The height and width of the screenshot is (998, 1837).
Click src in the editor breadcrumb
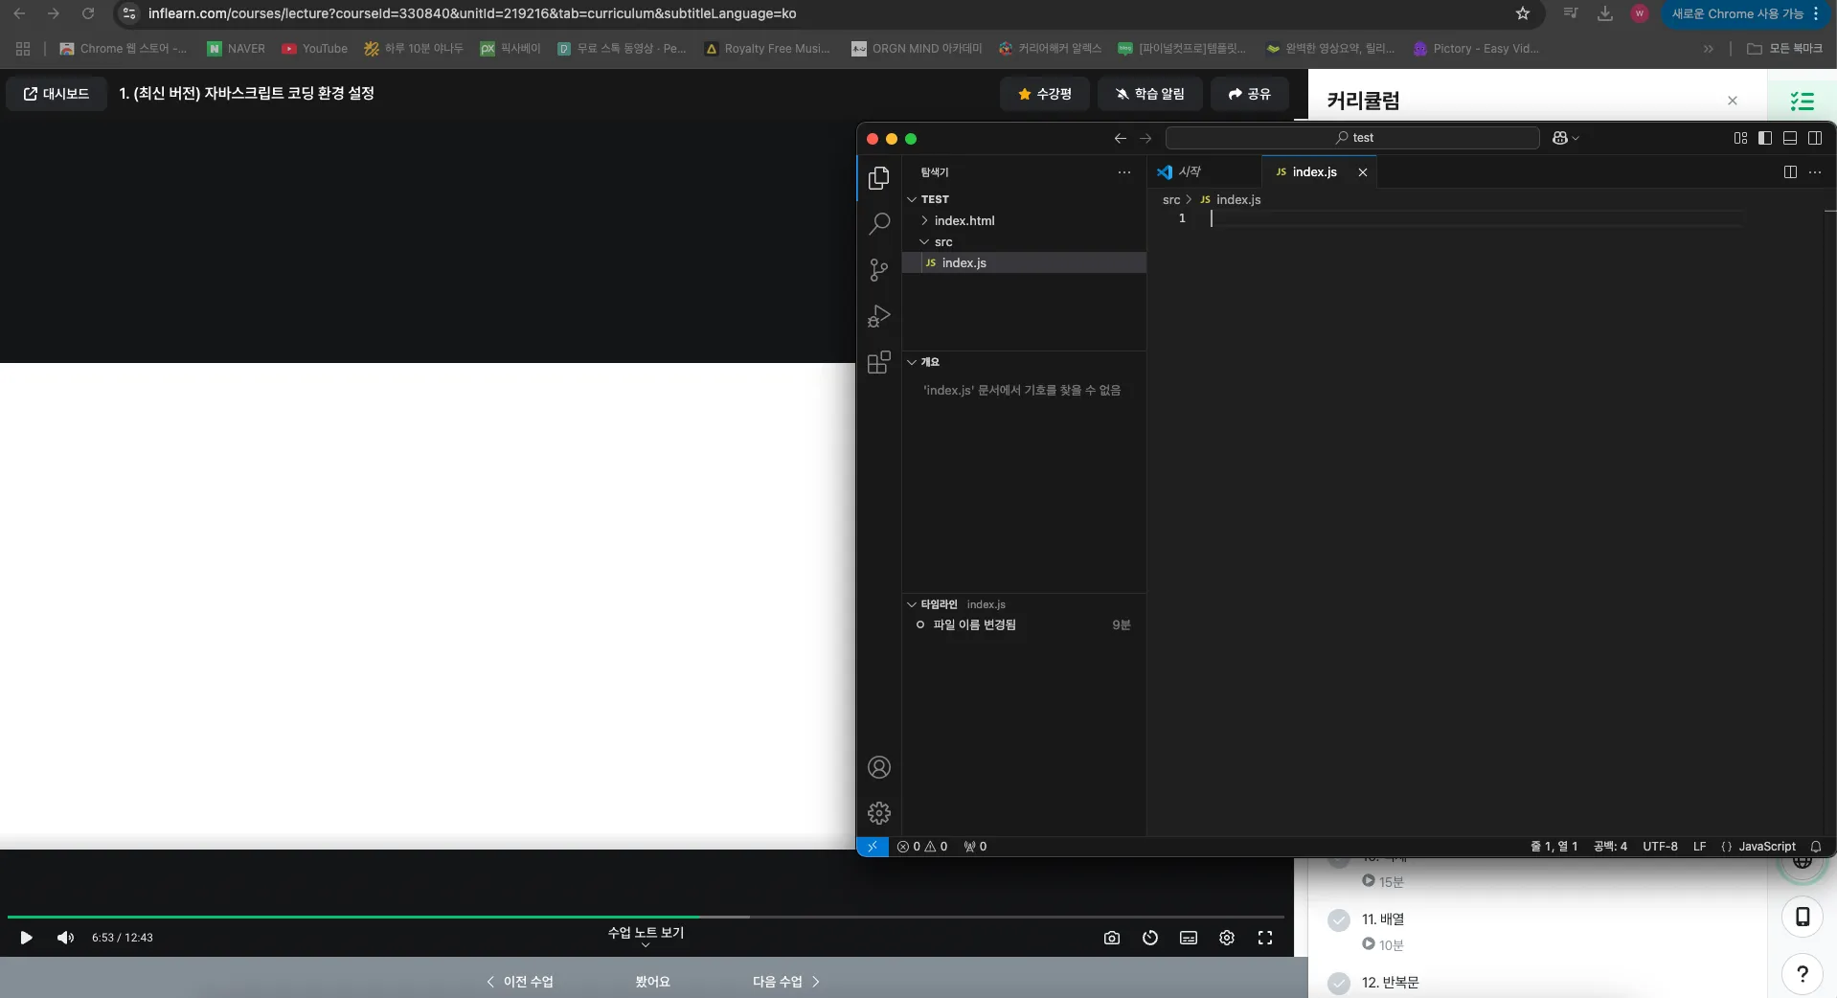[1171, 199]
